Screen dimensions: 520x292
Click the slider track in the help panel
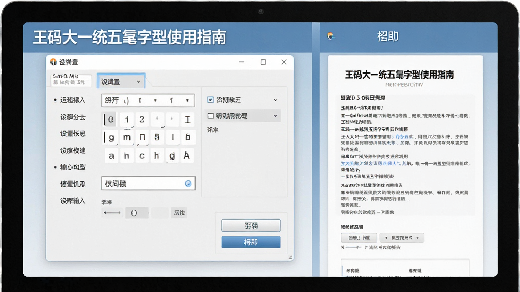click(x=353, y=247)
